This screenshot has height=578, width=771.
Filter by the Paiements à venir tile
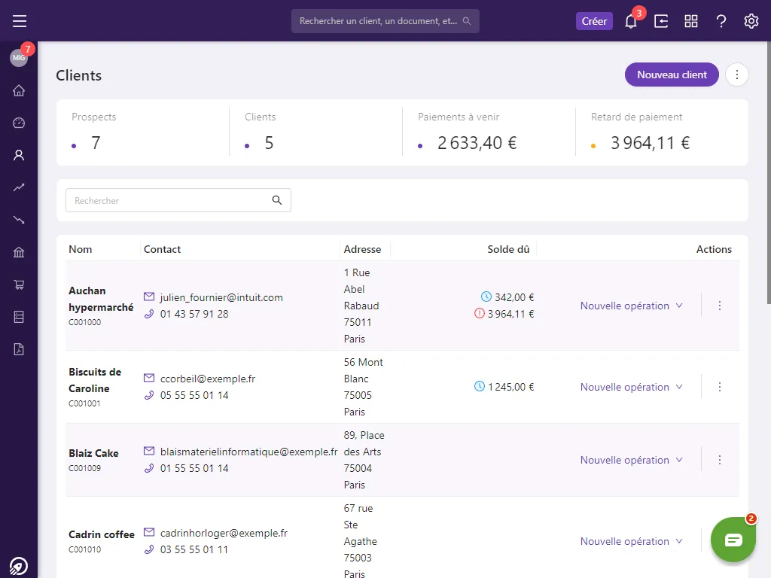pos(489,132)
